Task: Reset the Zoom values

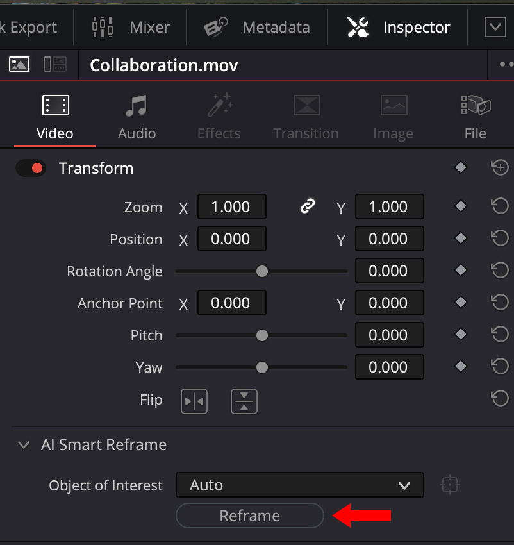Action: click(x=499, y=206)
